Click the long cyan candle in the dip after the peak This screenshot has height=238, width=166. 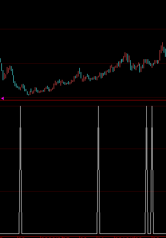131,65
